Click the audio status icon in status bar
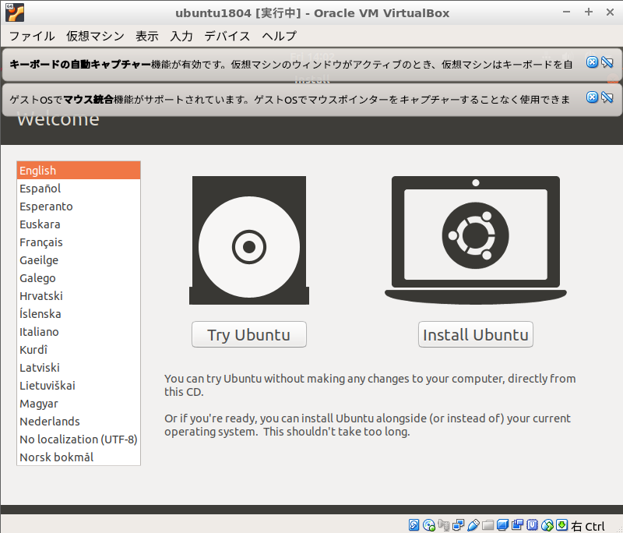 pyautogui.click(x=443, y=525)
